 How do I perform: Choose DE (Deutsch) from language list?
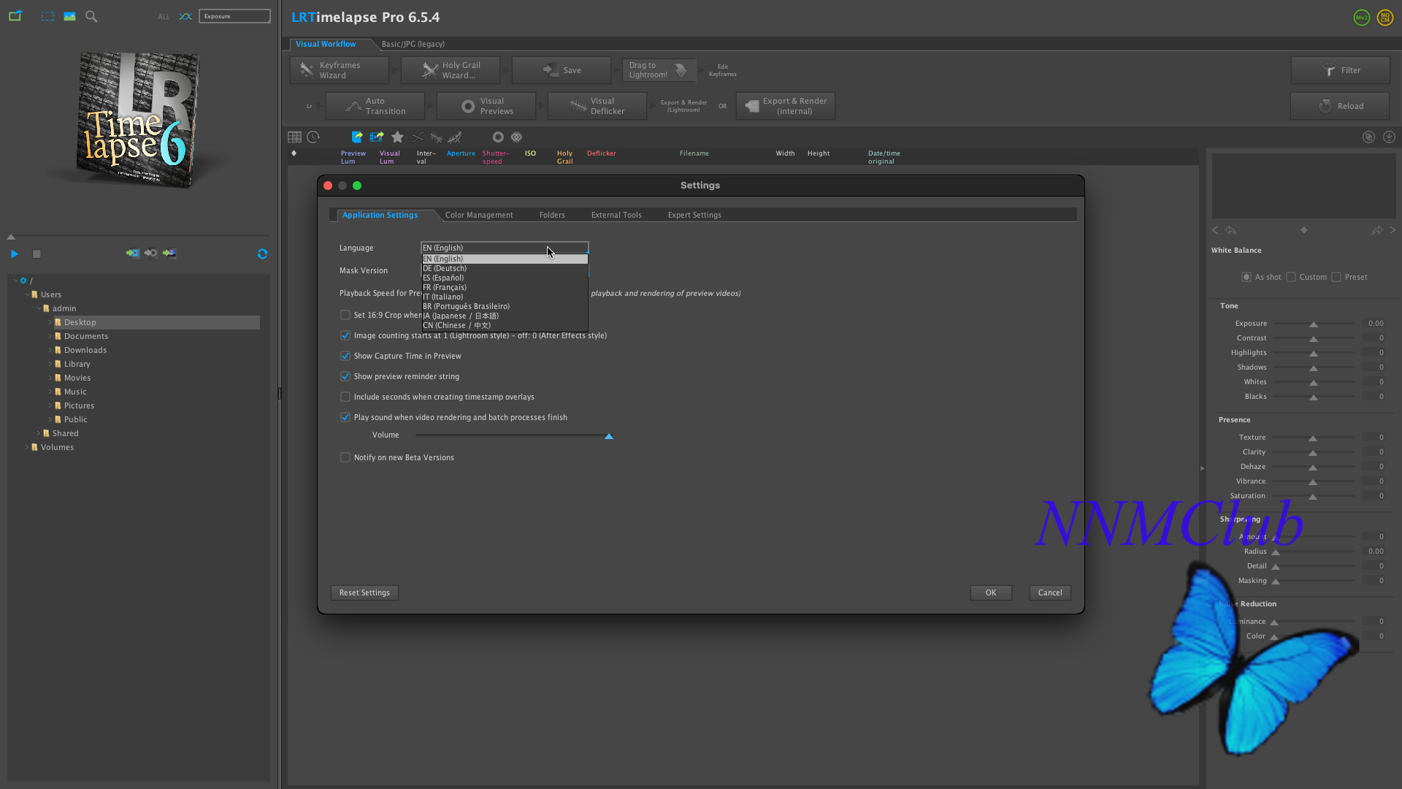(505, 268)
